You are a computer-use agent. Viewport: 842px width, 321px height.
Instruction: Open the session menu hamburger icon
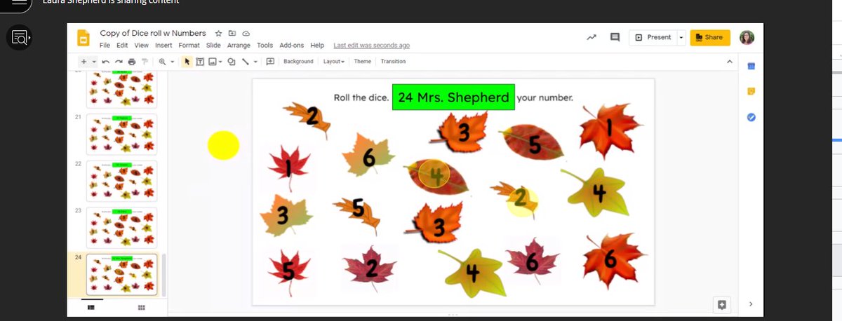(18, 2)
